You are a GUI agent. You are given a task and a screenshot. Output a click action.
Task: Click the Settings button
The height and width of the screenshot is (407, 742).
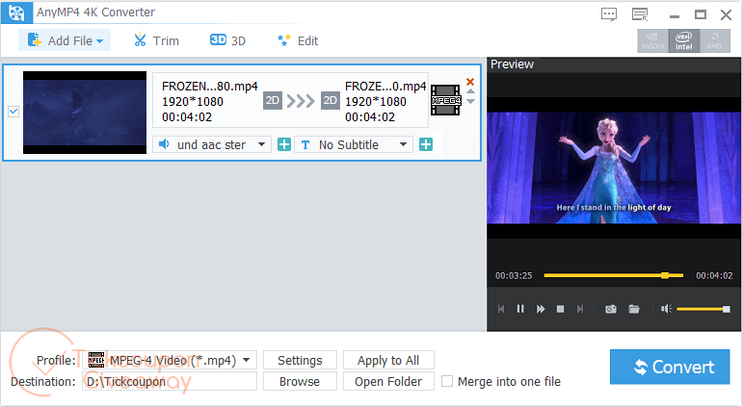click(x=300, y=360)
